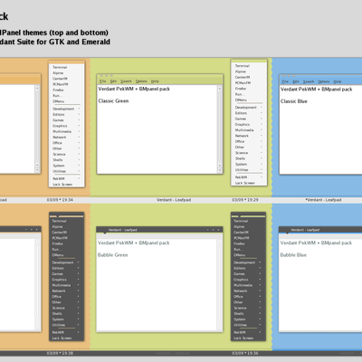Click Lock Screen in dark menu on green
Screen dimensions: 362x362
pyautogui.click(x=243, y=338)
